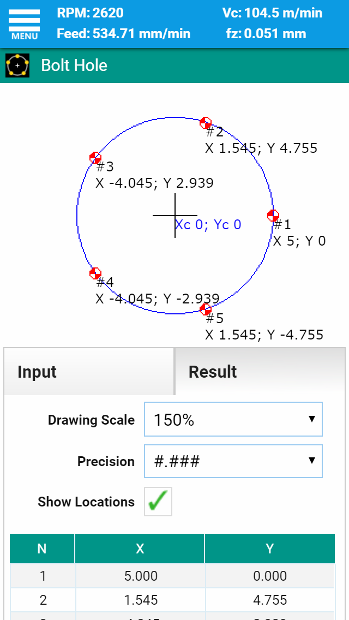The image size is (349, 620).
Task: Select hole marker #5 on circle
Action: [206, 309]
